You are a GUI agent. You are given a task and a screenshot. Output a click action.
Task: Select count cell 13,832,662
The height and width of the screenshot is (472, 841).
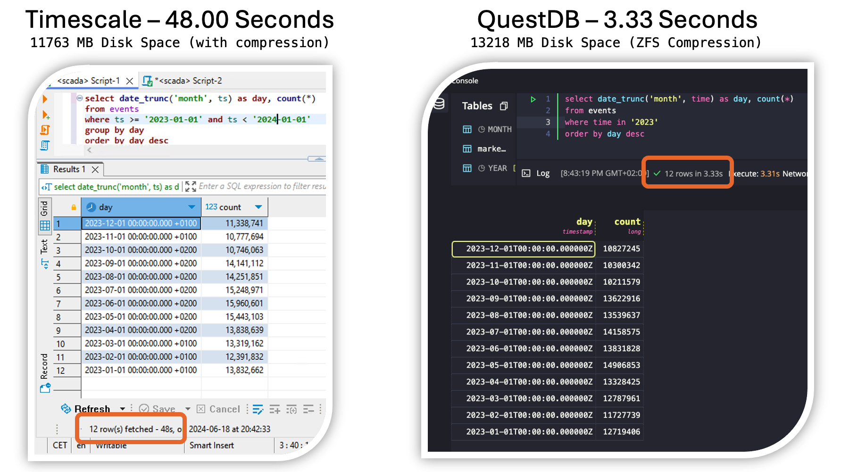pos(234,370)
